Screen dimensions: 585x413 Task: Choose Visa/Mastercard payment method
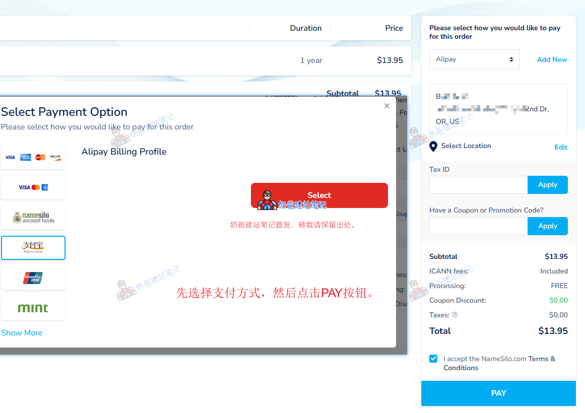click(x=33, y=187)
